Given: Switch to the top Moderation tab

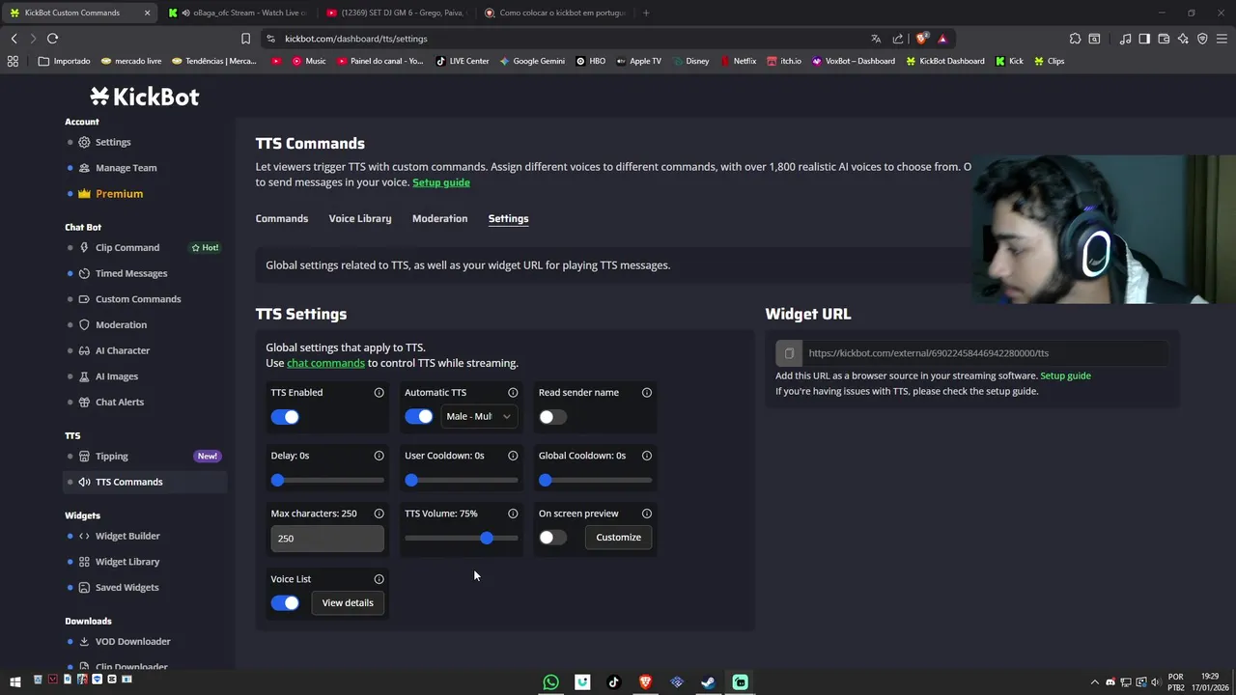Looking at the screenshot, I should point(439,219).
